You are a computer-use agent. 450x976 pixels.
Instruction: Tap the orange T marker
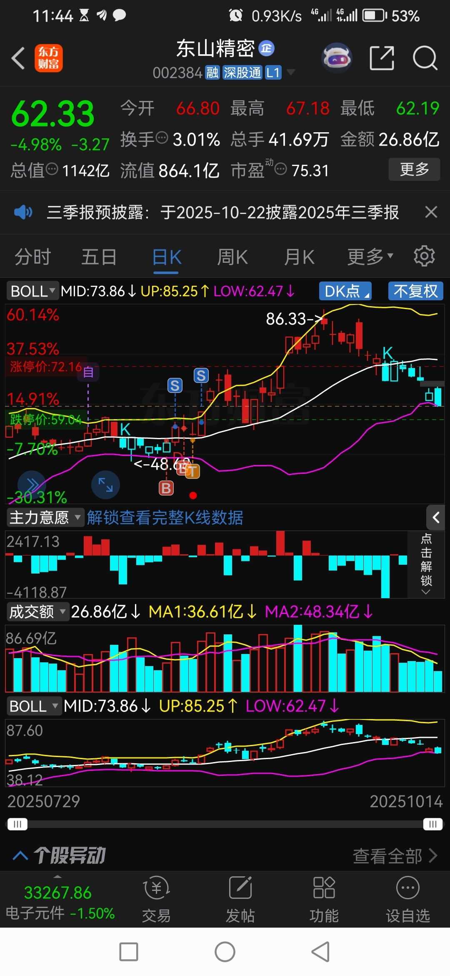pos(192,471)
